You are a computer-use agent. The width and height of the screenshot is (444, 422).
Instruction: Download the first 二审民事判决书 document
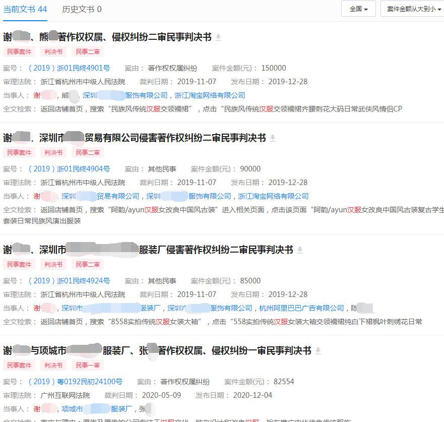[x=218, y=37]
